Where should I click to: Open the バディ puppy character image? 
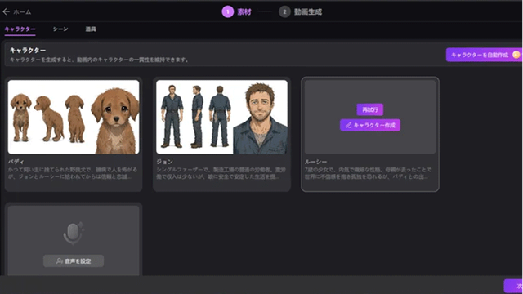point(74,117)
